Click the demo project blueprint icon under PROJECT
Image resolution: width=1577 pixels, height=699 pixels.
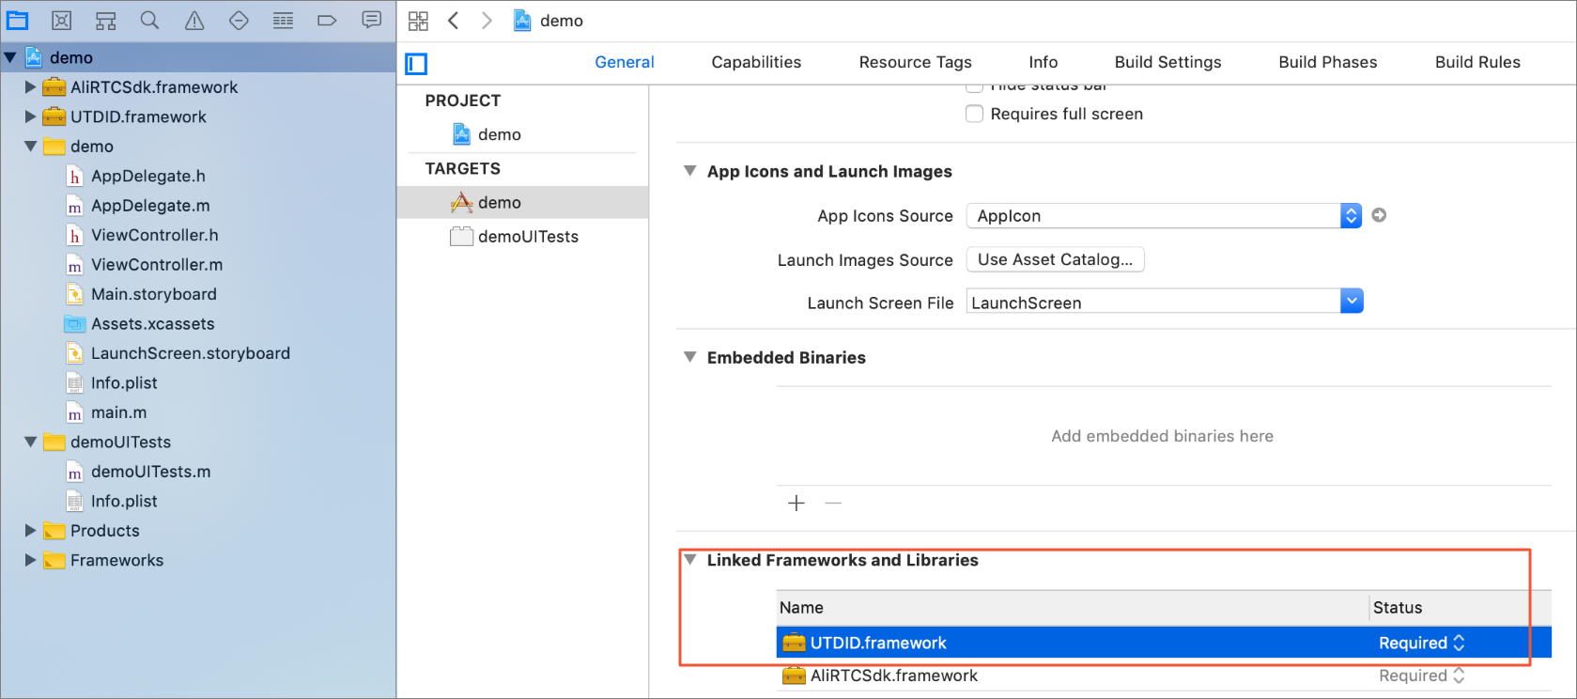click(x=461, y=134)
